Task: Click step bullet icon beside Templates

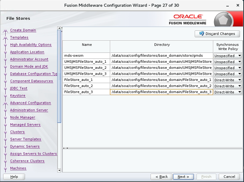Action: coord(5,38)
